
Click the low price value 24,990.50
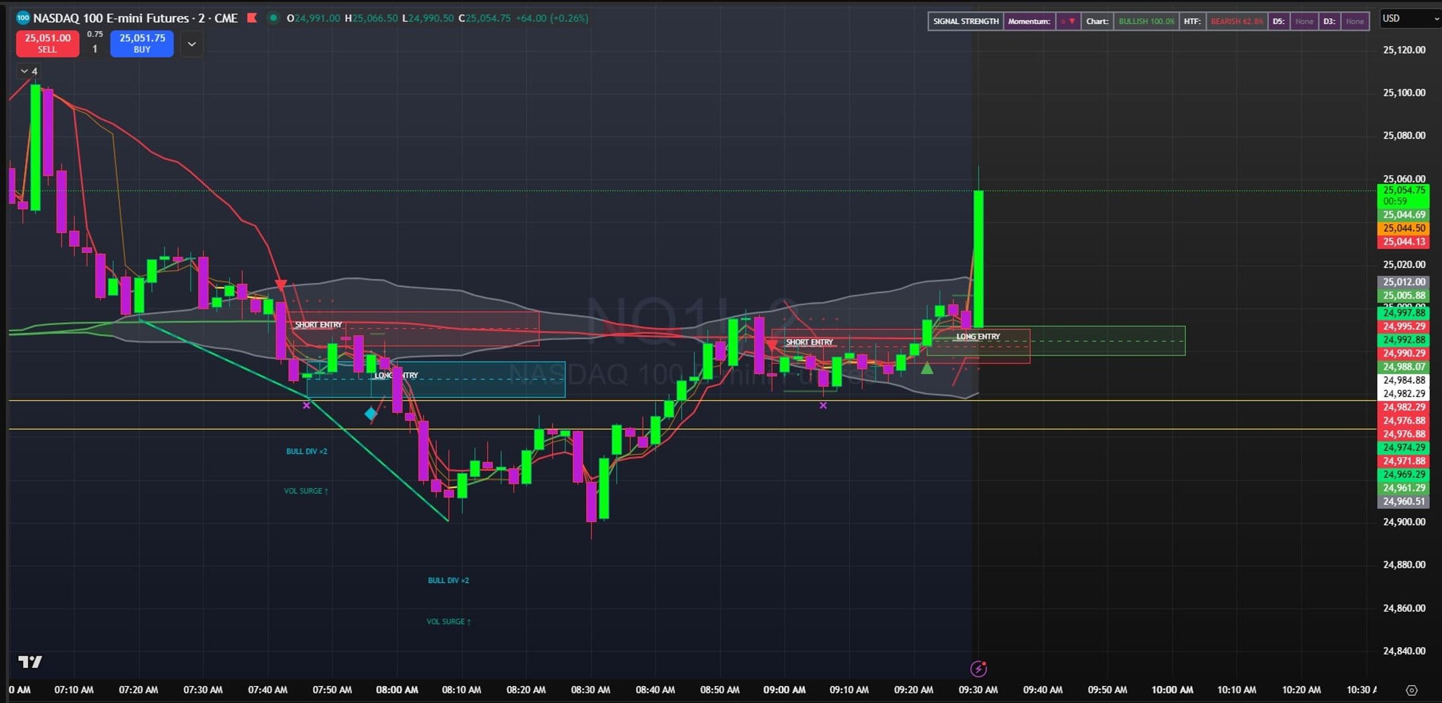tap(431, 18)
